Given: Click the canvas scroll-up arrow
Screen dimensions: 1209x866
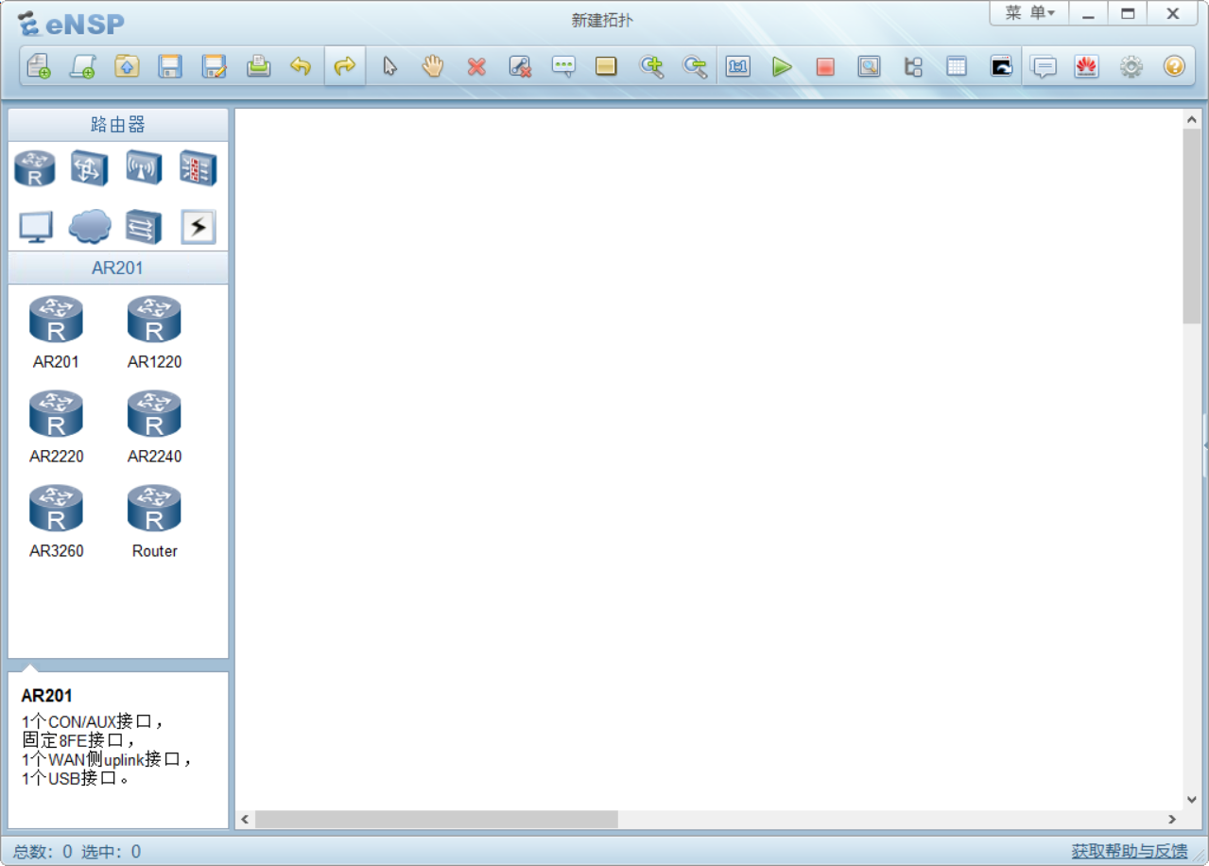Looking at the screenshot, I should coord(1191,119).
